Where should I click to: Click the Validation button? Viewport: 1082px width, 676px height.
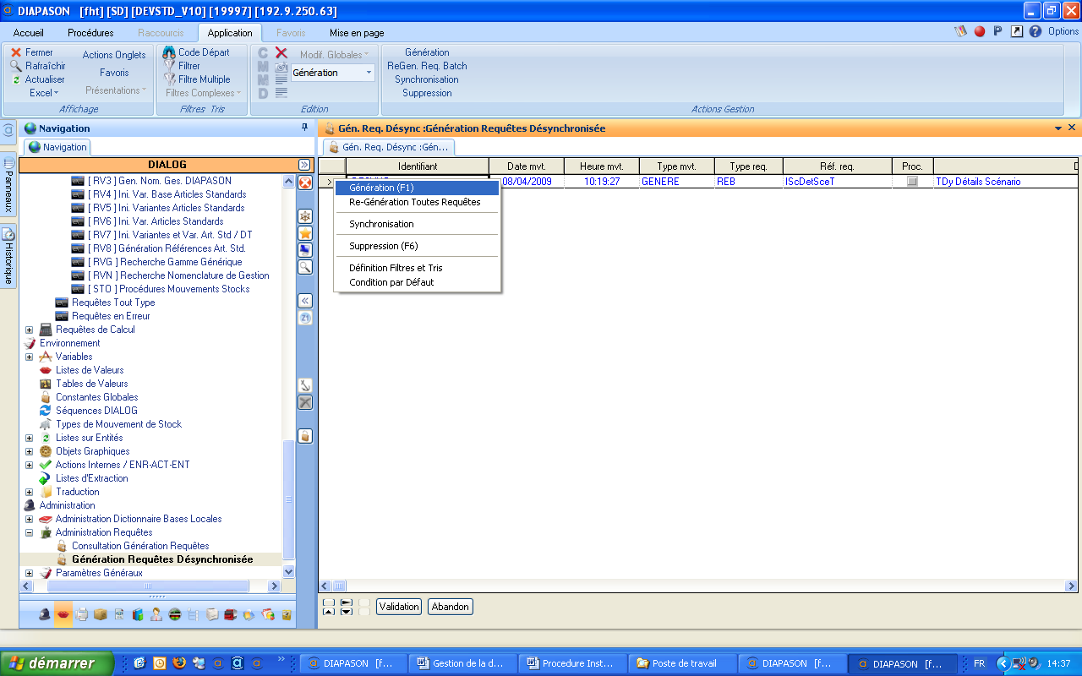click(398, 606)
